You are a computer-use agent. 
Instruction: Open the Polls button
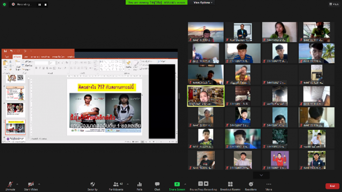tap(140, 185)
